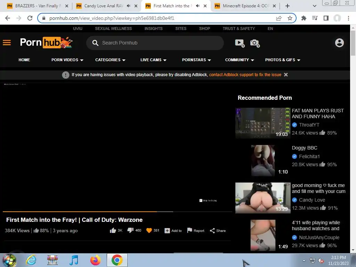356x267 pixels.
Task: Open the upload photo camera icon
Action: tap(255, 43)
